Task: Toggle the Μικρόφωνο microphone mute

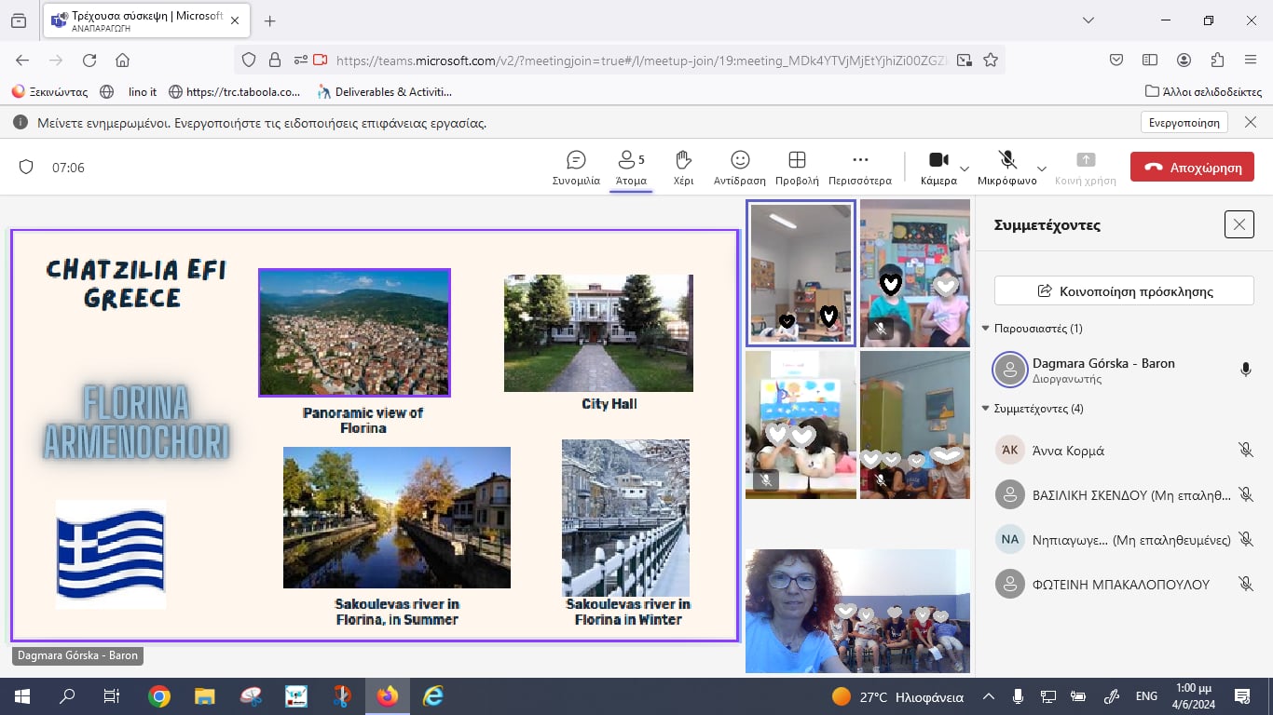Action: [1006, 168]
